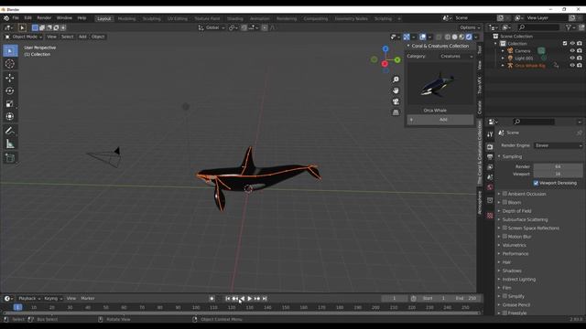
Task: Open the Tool properties tab icon
Action: coord(490,134)
